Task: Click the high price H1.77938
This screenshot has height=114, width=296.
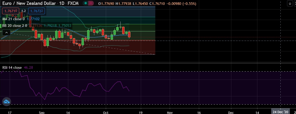Action: [124, 4]
